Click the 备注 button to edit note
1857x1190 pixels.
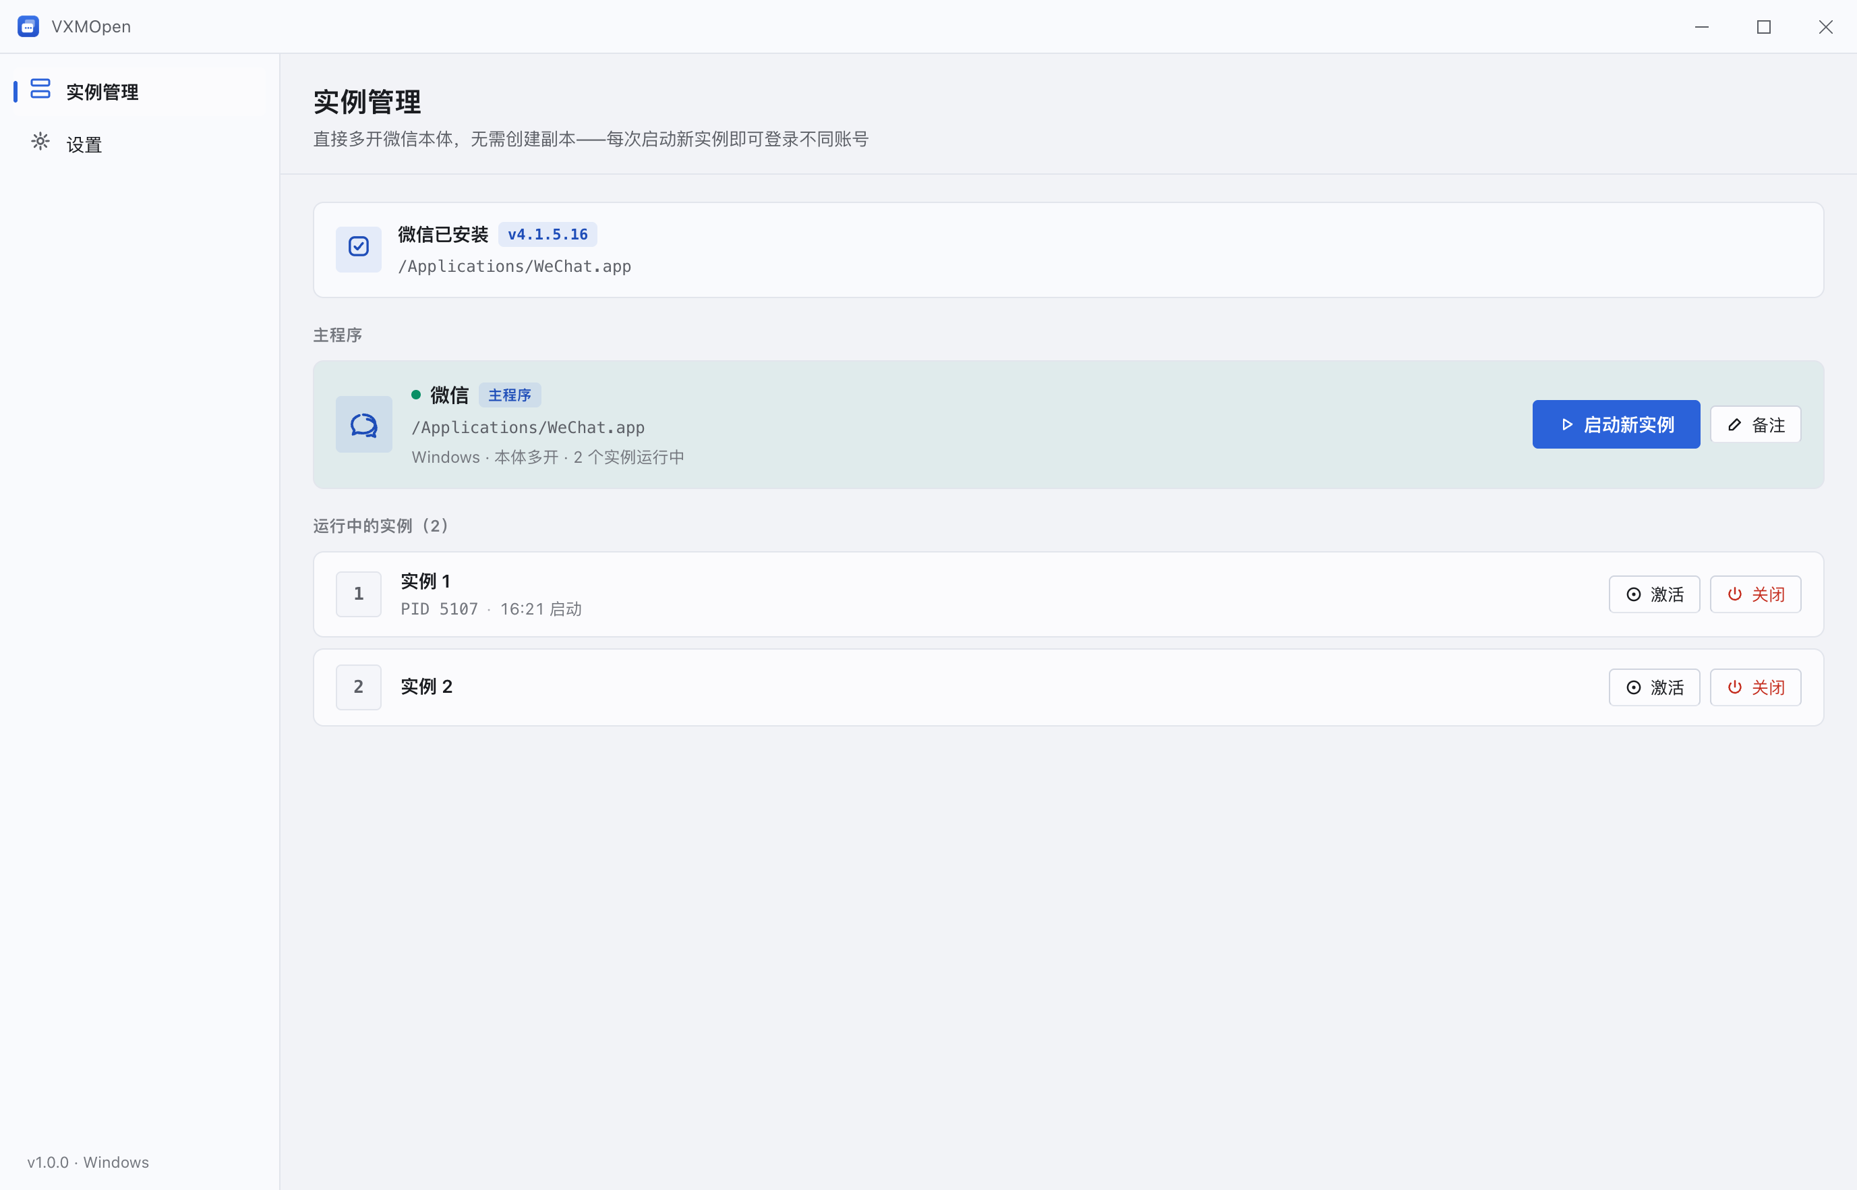tap(1755, 424)
